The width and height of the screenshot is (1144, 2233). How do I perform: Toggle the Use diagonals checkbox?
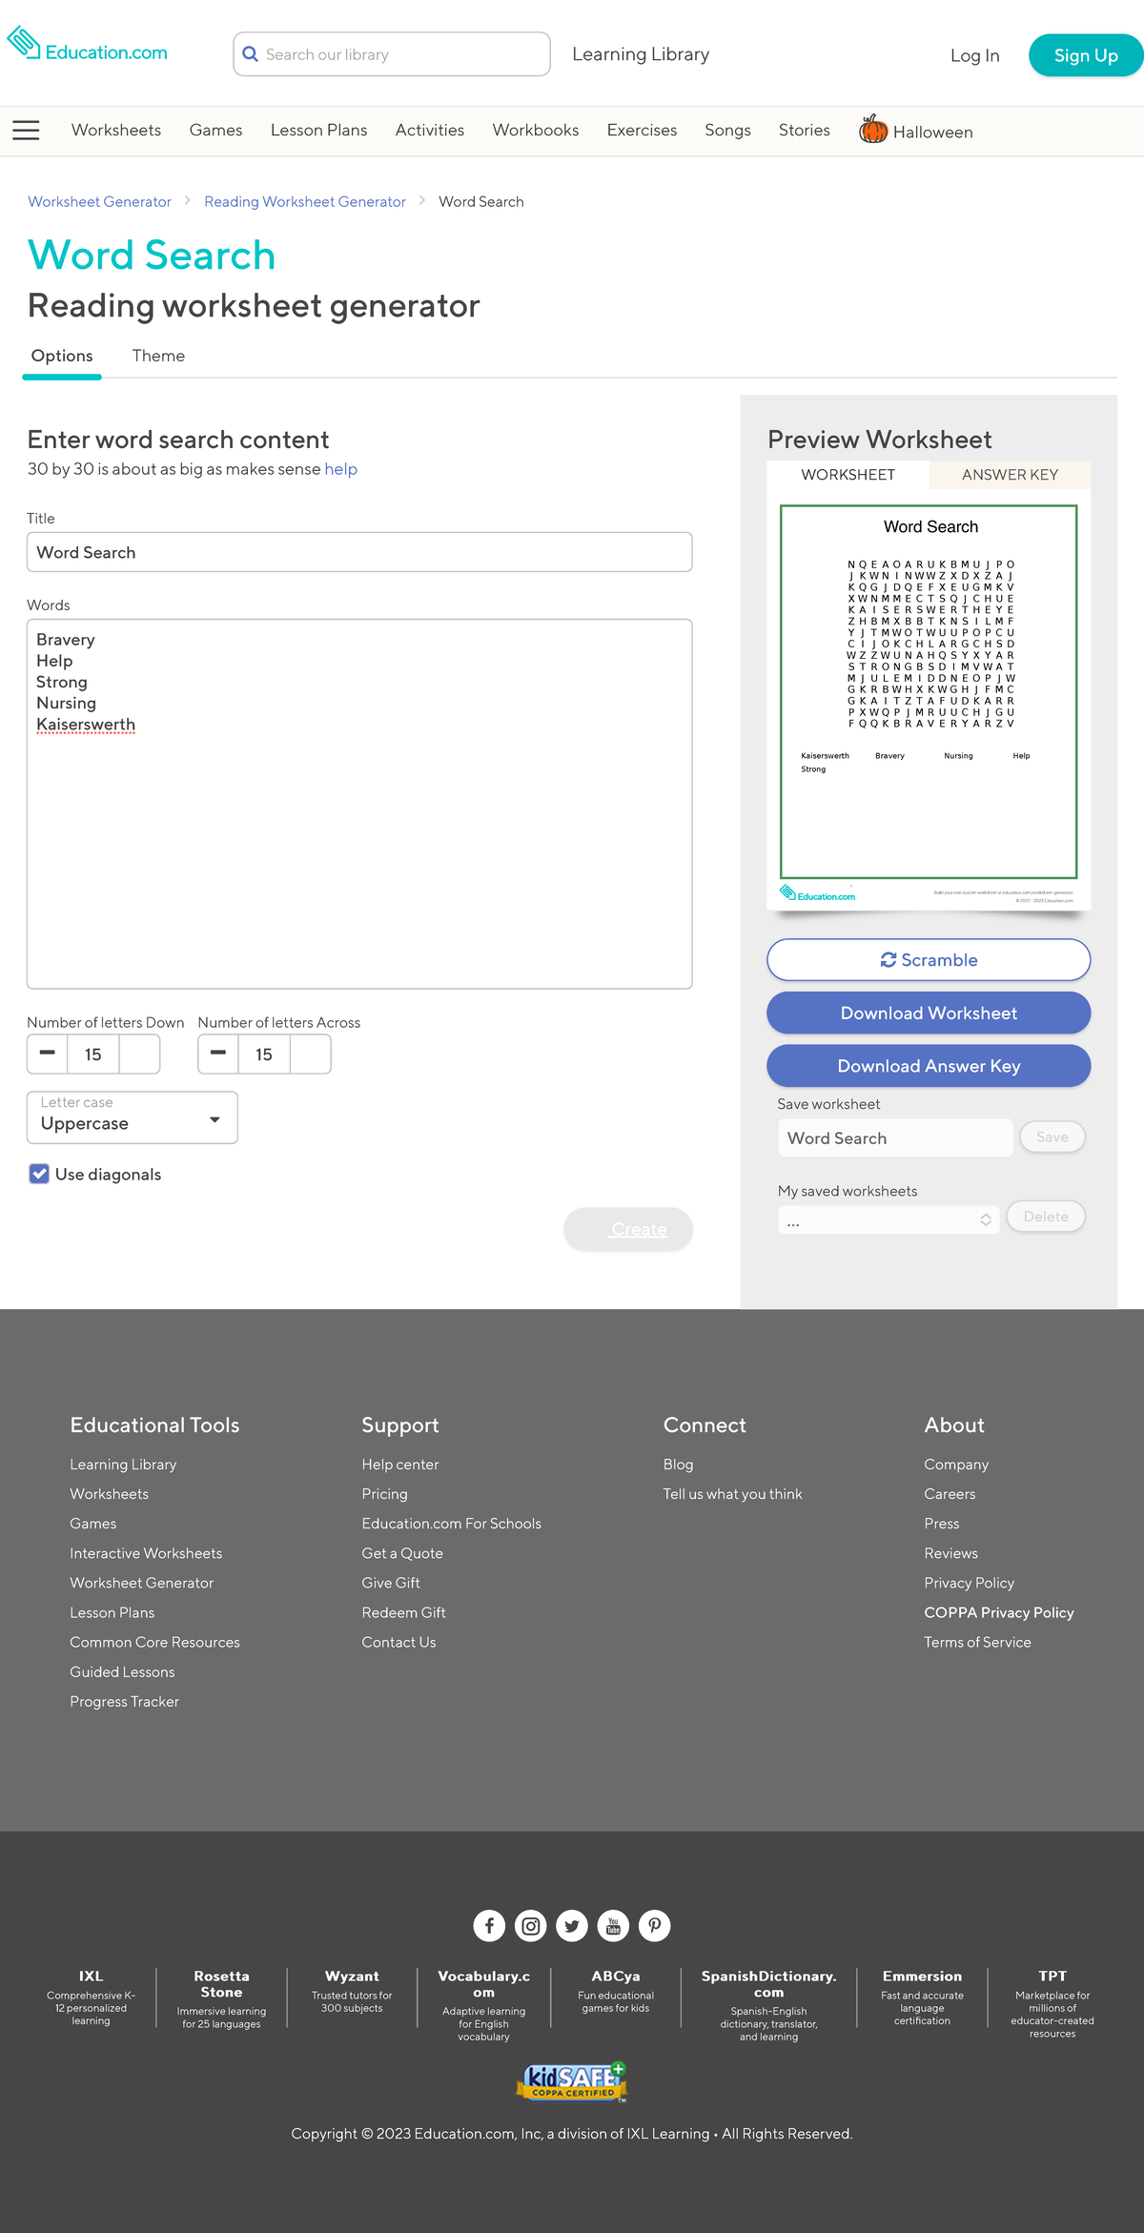(38, 1174)
